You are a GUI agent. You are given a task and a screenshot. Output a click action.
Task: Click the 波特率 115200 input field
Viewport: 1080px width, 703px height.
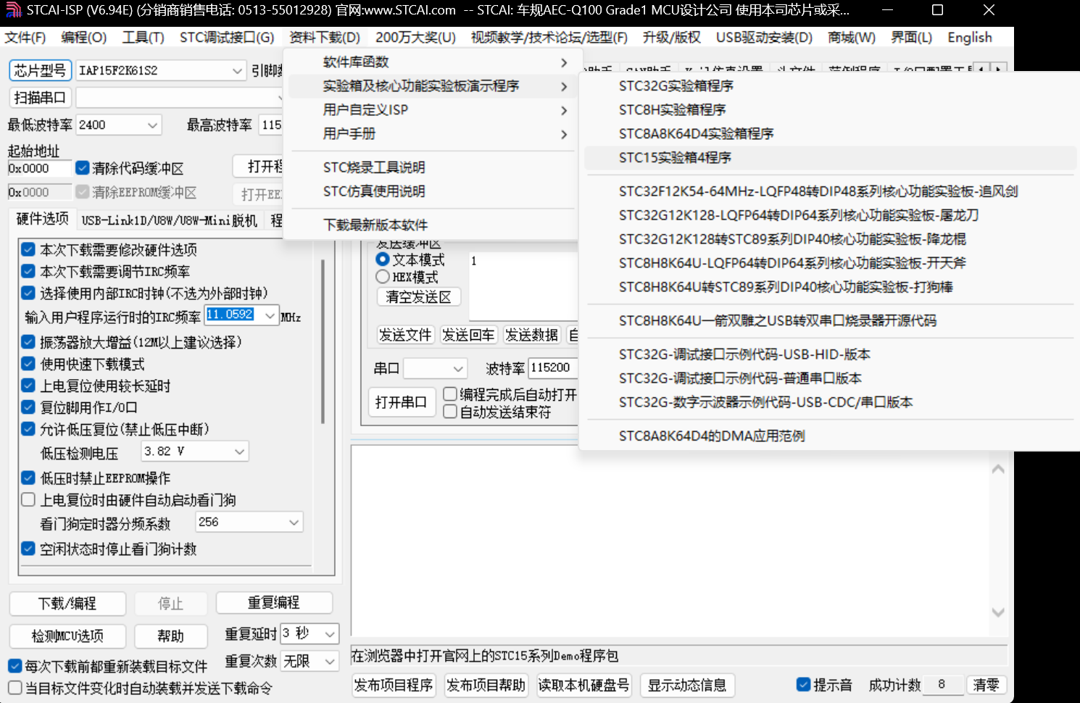click(x=553, y=367)
